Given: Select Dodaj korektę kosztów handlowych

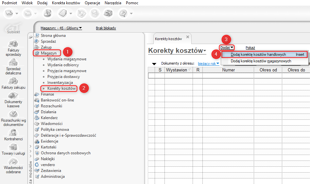Looking at the screenshot, I should [x=265, y=54].
